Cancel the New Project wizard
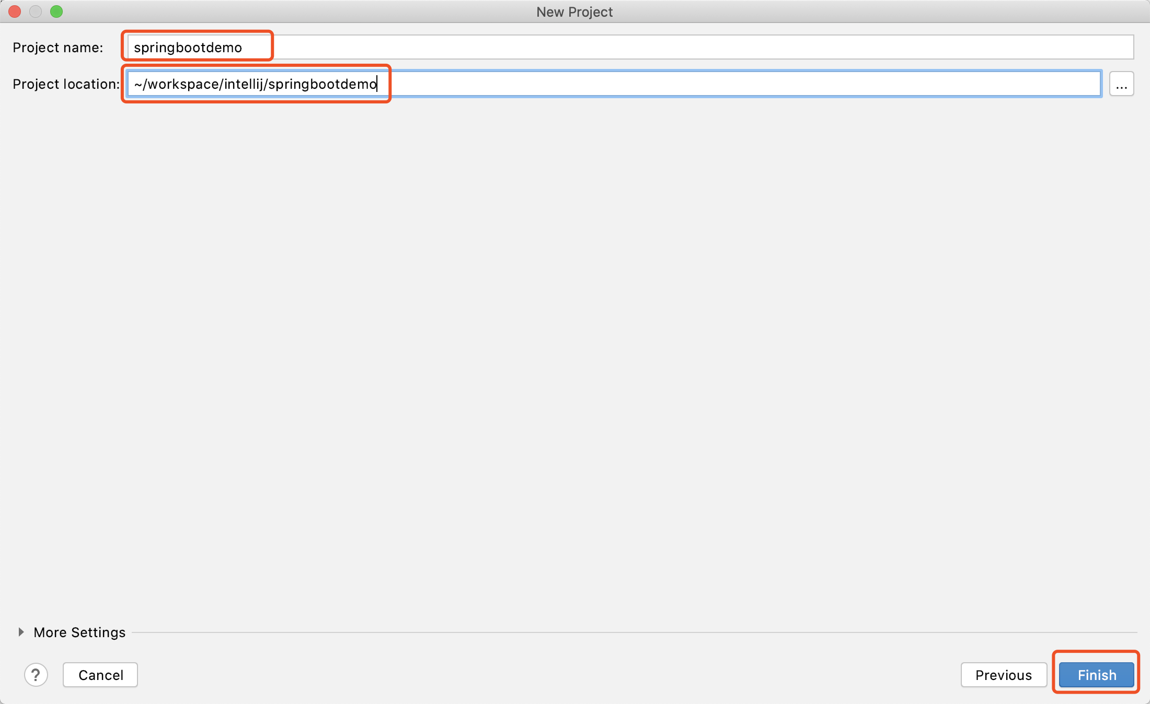1150x704 pixels. tap(100, 675)
